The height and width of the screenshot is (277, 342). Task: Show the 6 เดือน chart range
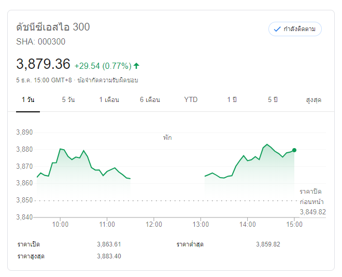pos(150,99)
